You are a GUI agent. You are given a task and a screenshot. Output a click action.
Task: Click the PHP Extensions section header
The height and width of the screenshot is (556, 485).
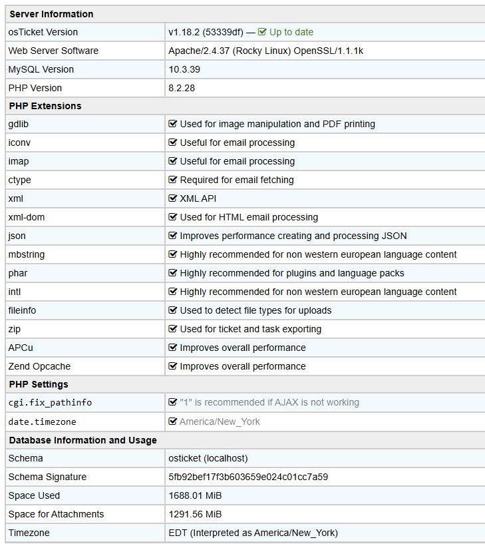45,106
